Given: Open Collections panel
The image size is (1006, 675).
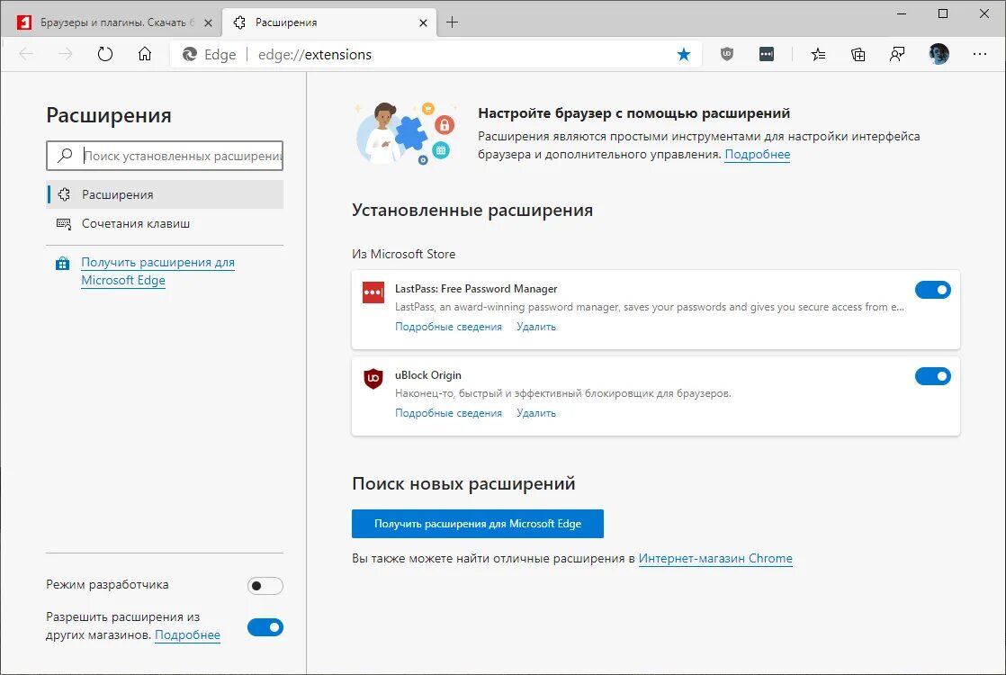Looking at the screenshot, I should tap(858, 55).
